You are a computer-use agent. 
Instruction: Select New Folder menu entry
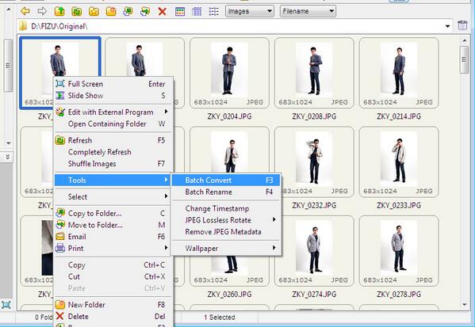pyautogui.click(x=113, y=305)
